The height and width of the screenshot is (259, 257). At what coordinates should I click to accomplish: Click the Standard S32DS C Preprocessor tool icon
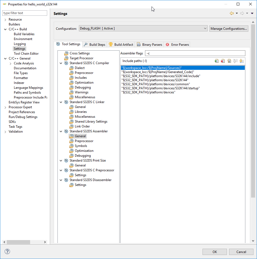point(66,170)
